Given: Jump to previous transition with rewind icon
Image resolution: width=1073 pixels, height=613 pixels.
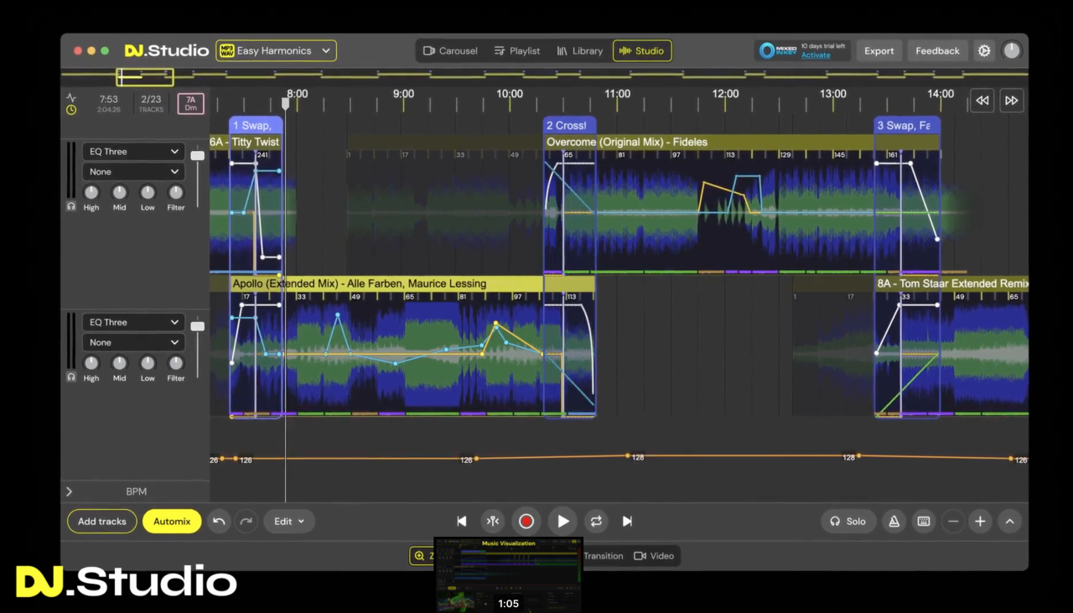Looking at the screenshot, I should 982,101.
